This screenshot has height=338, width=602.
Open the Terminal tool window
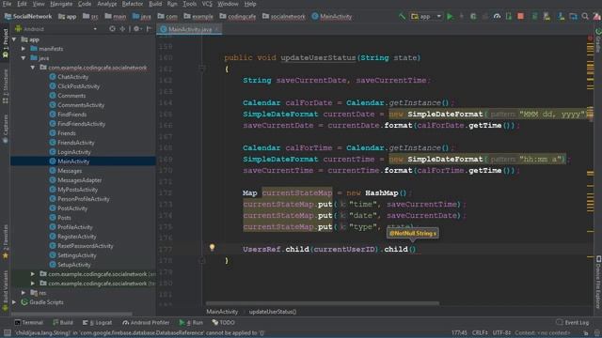pyautogui.click(x=29, y=323)
